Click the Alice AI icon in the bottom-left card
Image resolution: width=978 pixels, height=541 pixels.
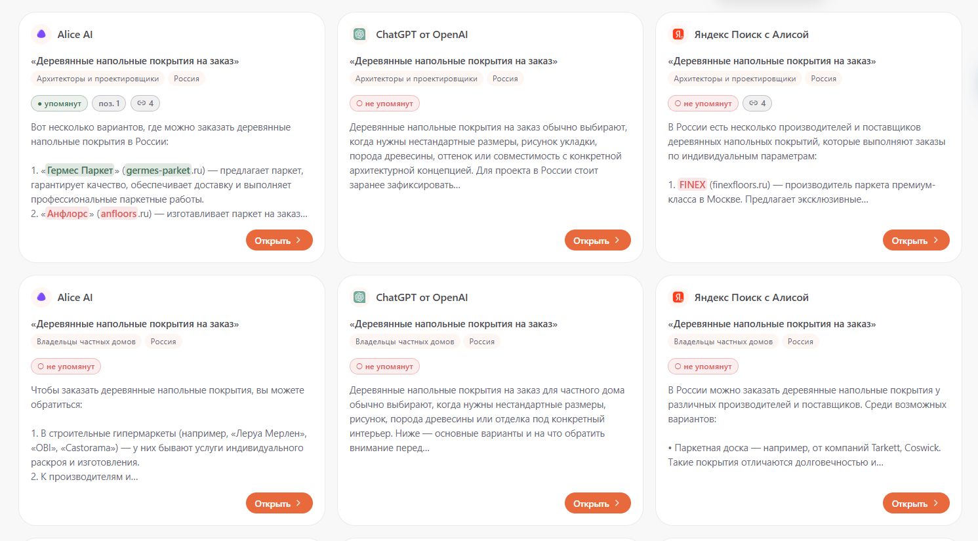pyautogui.click(x=41, y=297)
